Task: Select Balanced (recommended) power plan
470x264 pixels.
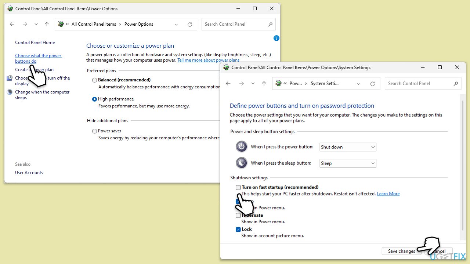Action: [x=95, y=80]
